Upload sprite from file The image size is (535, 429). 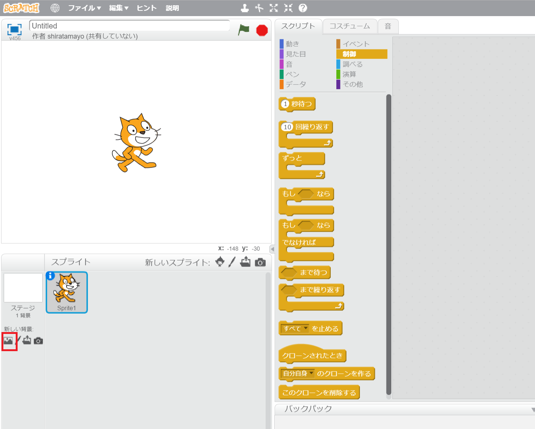pos(245,262)
